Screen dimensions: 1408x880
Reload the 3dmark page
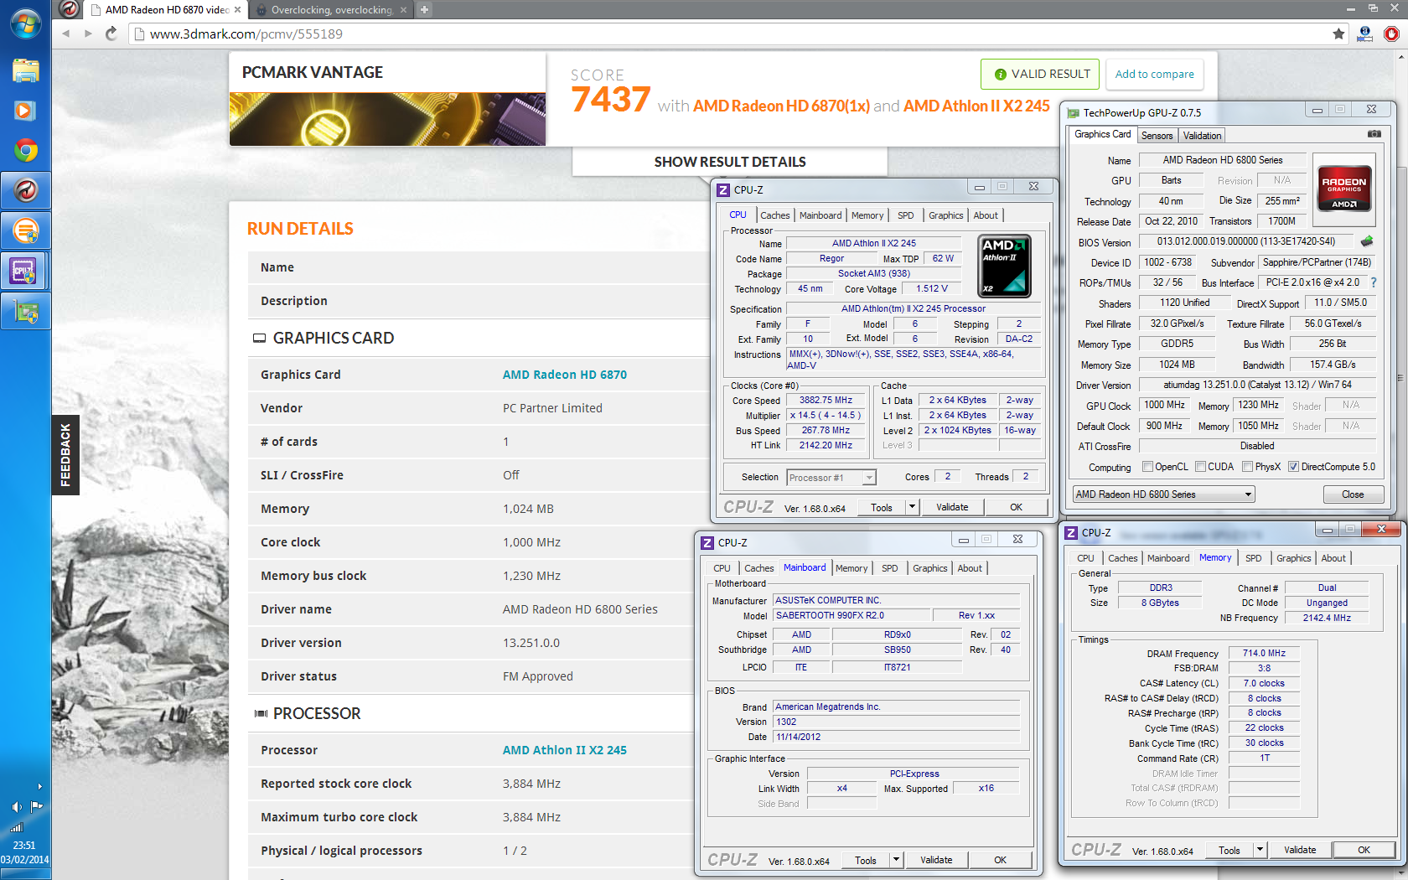coord(111,34)
